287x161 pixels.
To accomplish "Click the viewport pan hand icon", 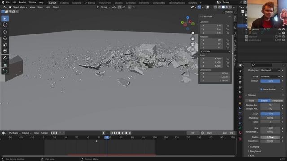I will point(192,38).
